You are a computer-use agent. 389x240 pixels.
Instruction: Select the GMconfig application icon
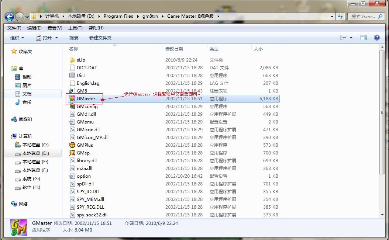(72, 106)
